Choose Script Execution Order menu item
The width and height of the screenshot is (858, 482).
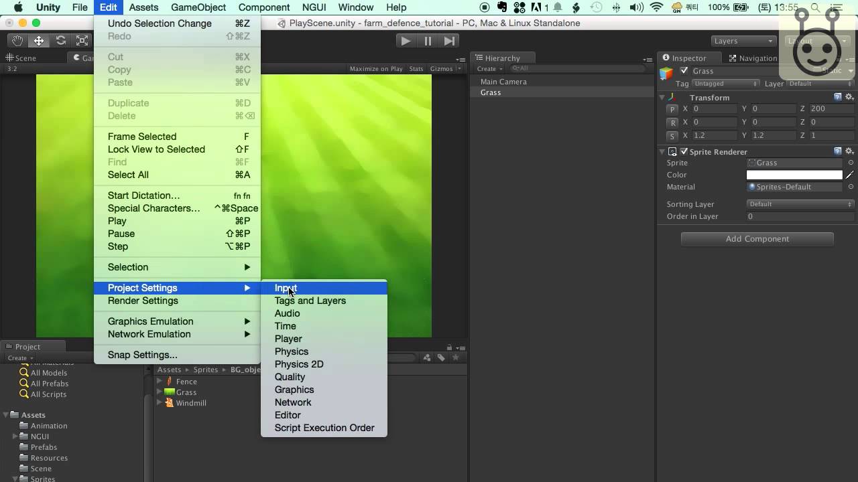pos(324,428)
